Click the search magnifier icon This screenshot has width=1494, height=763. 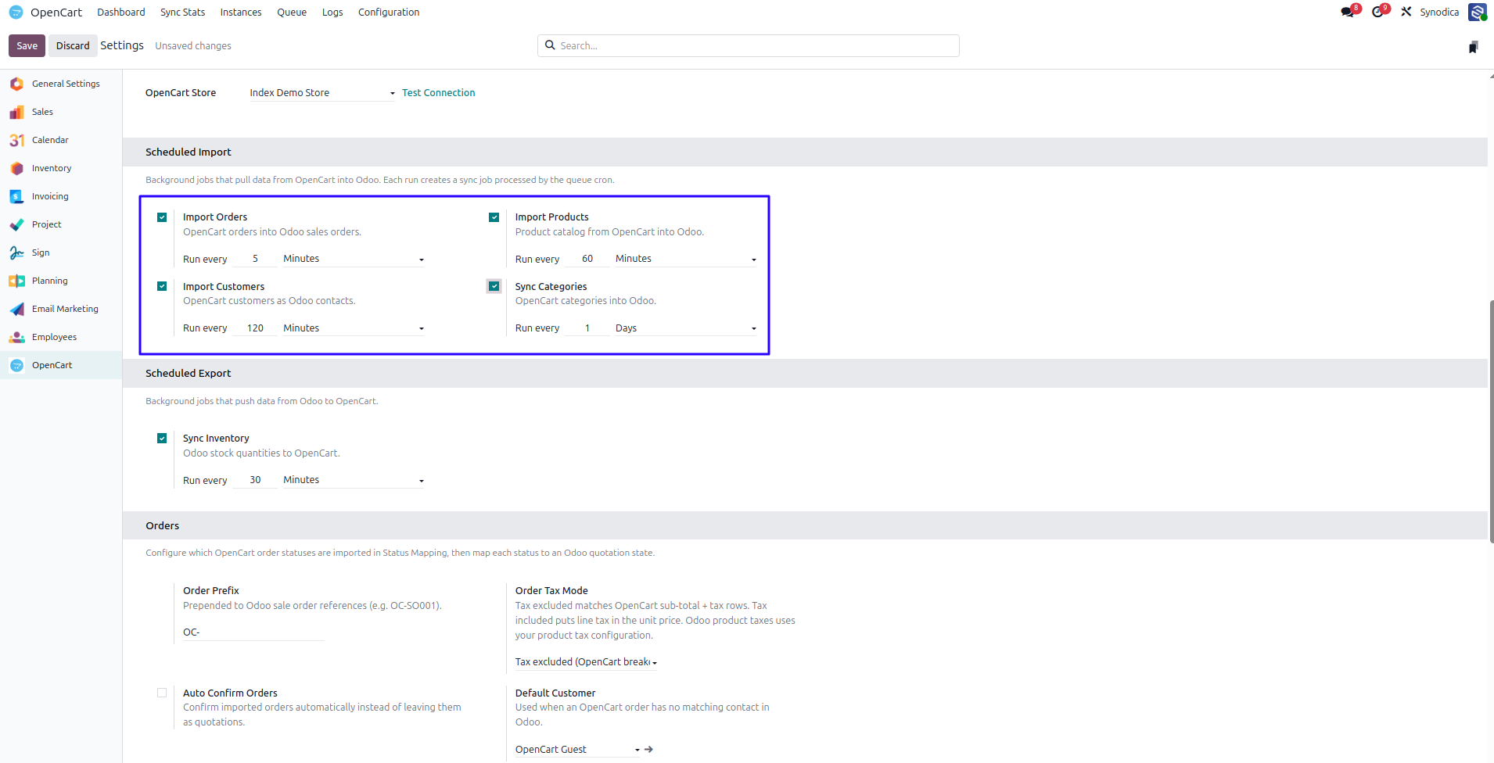550,45
